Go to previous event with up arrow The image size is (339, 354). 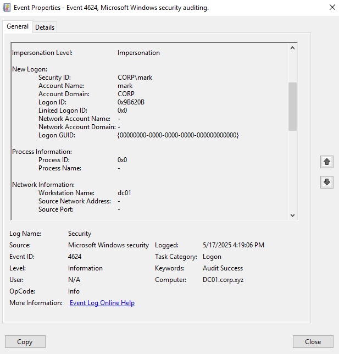point(327,162)
